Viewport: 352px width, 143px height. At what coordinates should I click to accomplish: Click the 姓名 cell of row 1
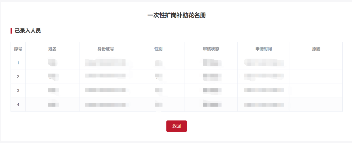52,63
